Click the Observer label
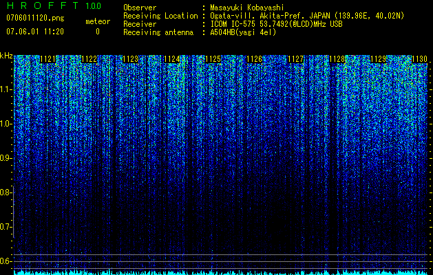Screen dimensions: 433x275 (140, 8)
